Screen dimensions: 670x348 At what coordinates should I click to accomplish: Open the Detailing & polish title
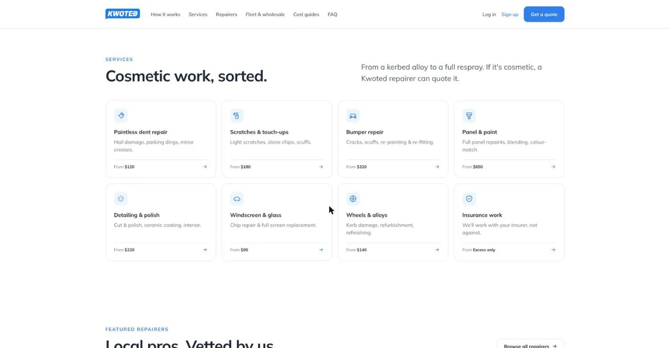coord(137,215)
